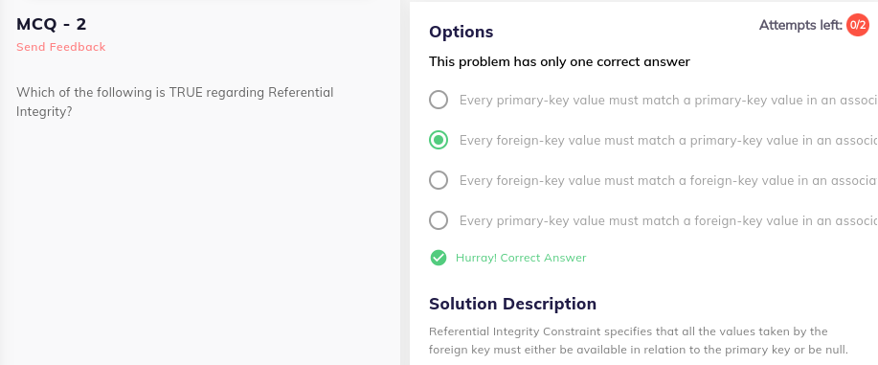This screenshot has width=878, height=365.
Task: Click the Referential Integrity Constraint solution paragraph
Action: [x=639, y=341]
